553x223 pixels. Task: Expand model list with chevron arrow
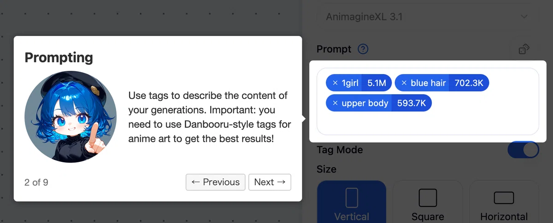coord(524,17)
